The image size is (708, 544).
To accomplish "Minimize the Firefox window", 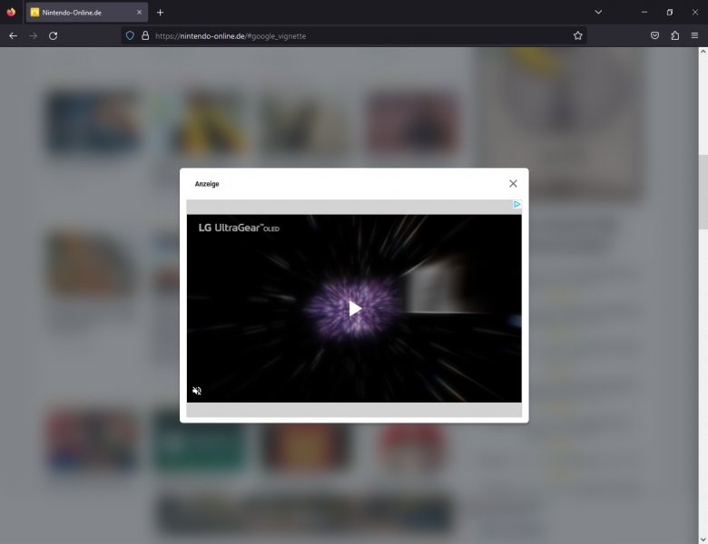I will pyautogui.click(x=644, y=12).
